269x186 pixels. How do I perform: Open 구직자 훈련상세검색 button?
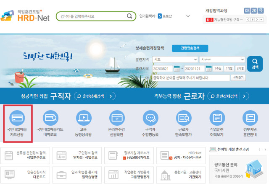(x=95, y=96)
